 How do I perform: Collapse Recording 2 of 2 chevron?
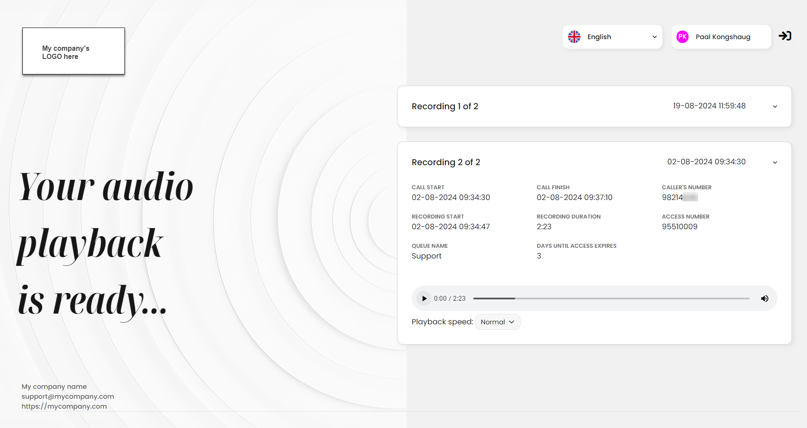pos(775,163)
